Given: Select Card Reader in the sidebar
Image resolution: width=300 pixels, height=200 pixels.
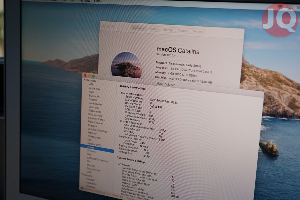Looking at the screenshot, I should (95, 103).
